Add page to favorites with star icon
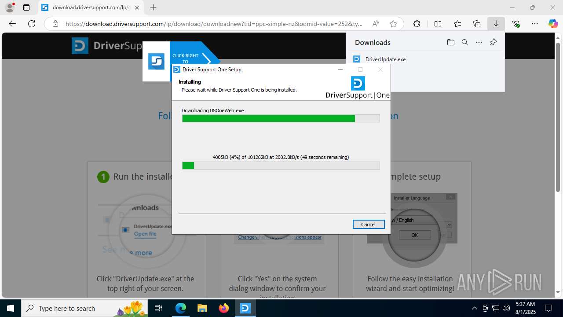This screenshot has width=563, height=317. point(393,24)
